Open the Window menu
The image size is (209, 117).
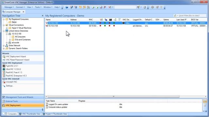tap(48, 7)
